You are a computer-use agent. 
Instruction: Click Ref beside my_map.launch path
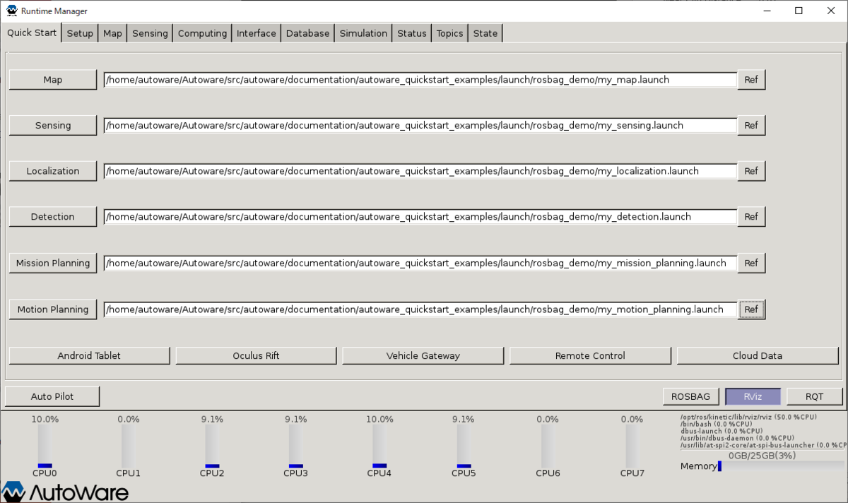point(751,80)
